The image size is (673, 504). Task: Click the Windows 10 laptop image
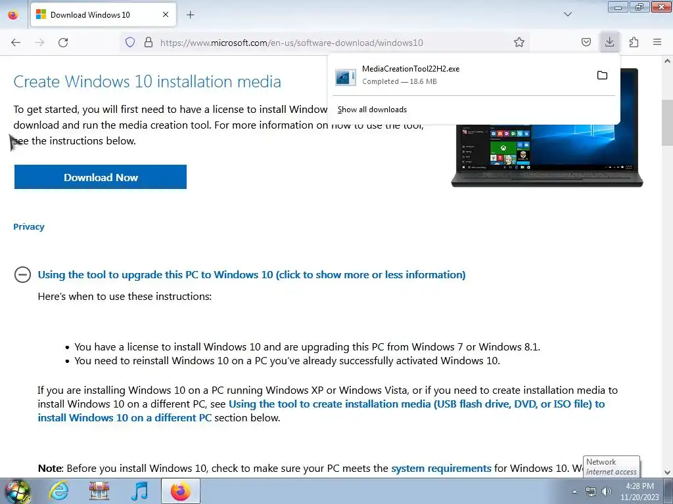coord(547,156)
